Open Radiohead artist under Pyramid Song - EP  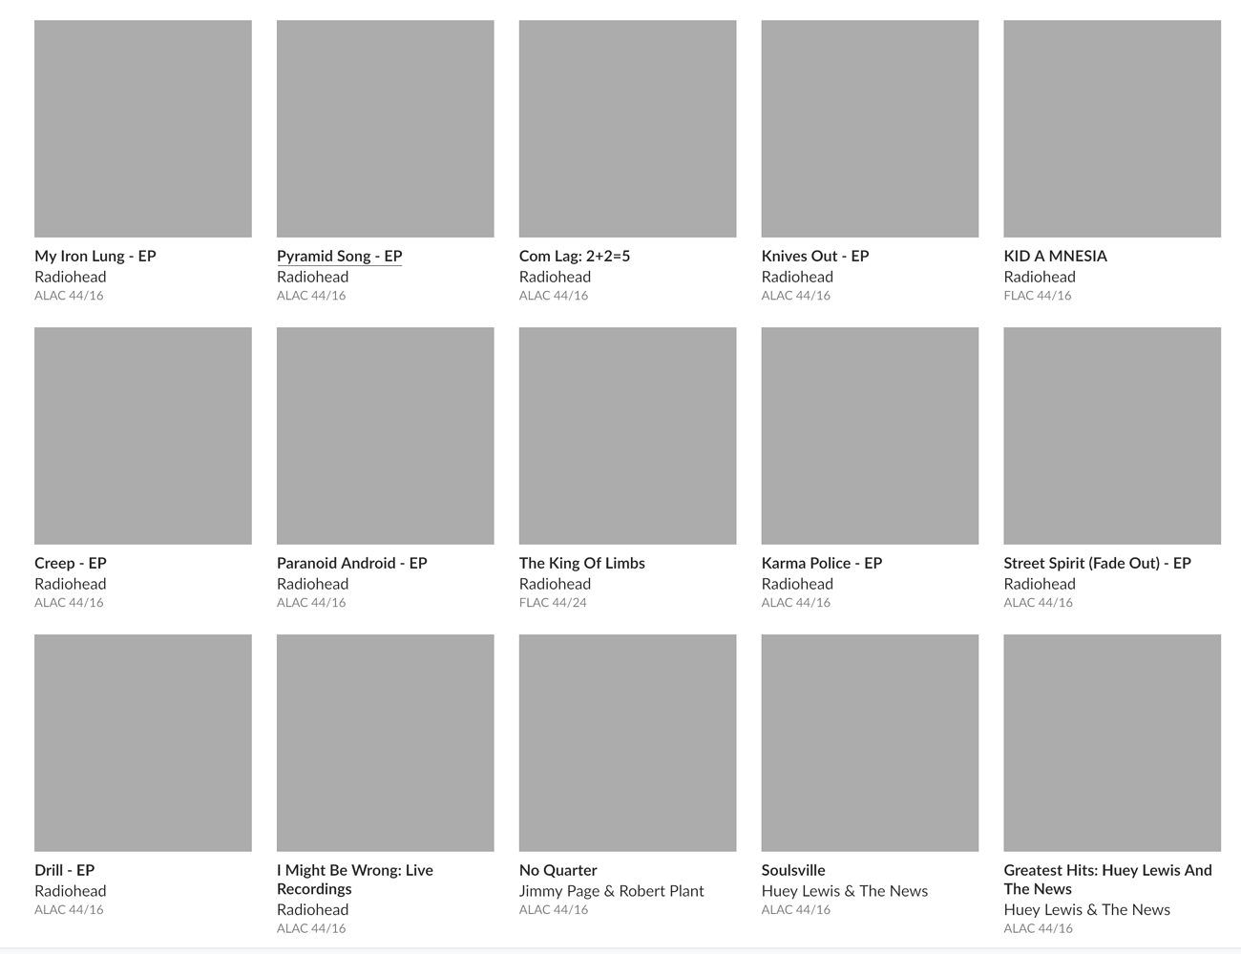pyautogui.click(x=313, y=277)
